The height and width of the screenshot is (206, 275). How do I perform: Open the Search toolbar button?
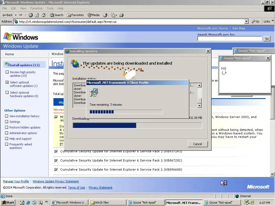(56, 15)
